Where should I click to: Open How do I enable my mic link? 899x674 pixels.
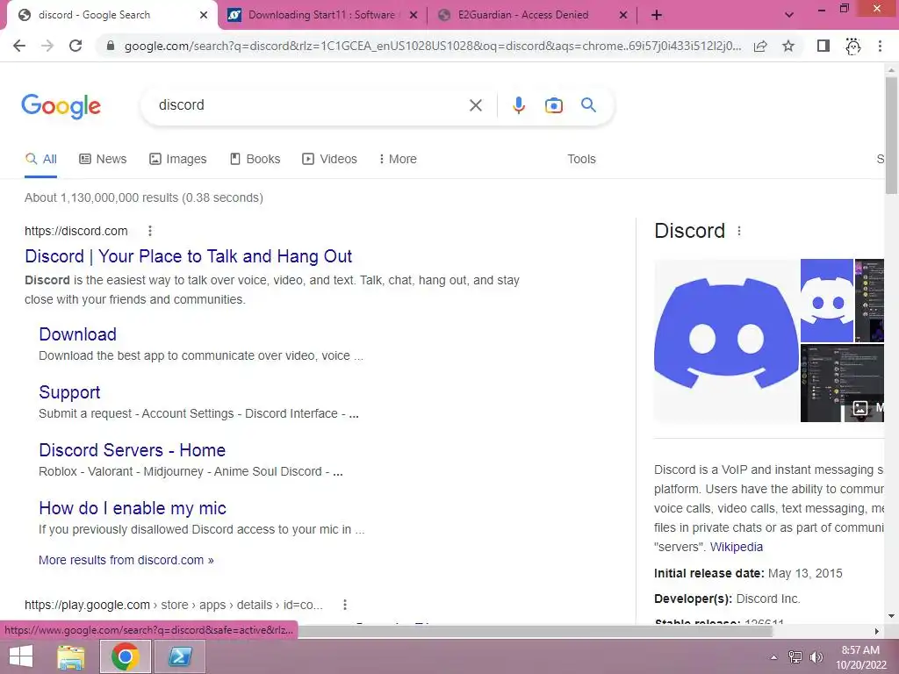click(133, 508)
